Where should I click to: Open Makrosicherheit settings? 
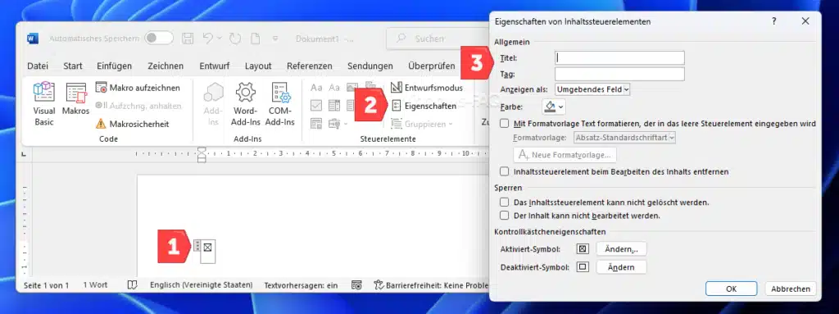click(x=132, y=124)
